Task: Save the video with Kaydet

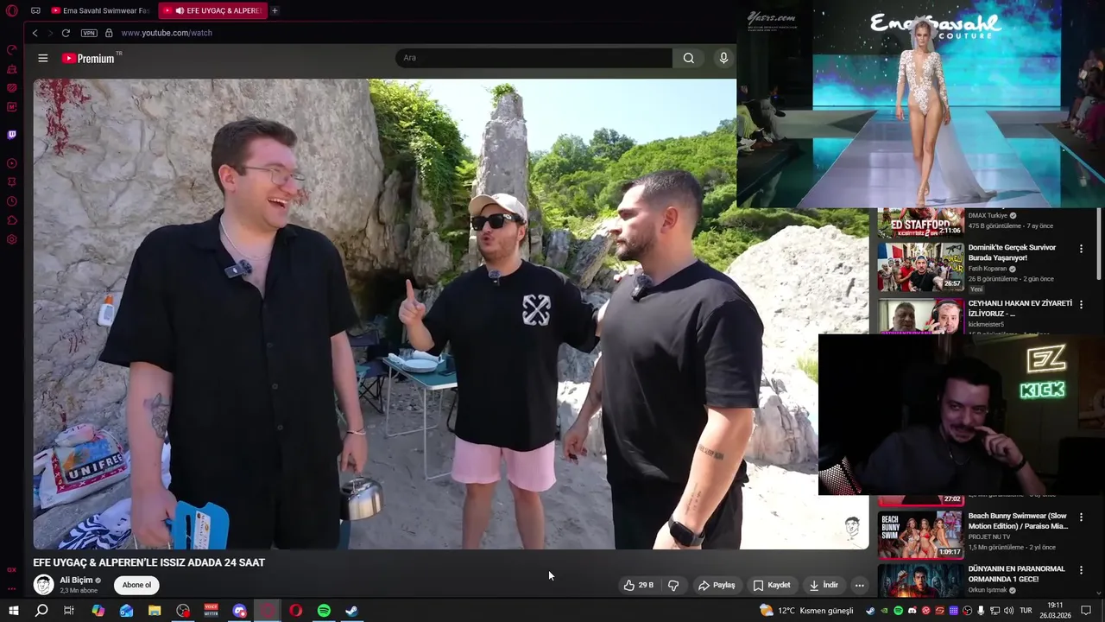Action: point(772,585)
